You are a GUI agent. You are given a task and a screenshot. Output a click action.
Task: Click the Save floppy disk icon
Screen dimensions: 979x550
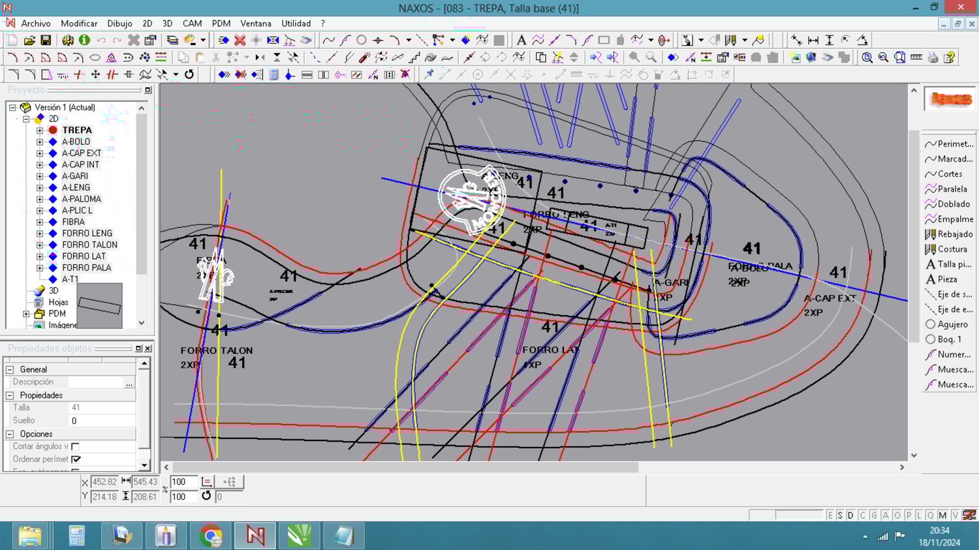point(46,40)
